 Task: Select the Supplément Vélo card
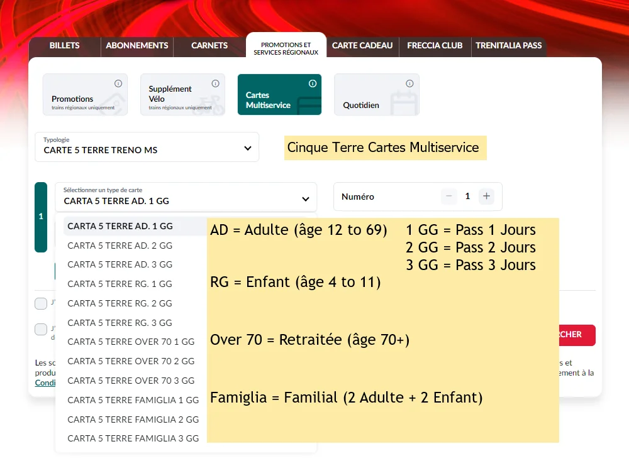point(182,95)
